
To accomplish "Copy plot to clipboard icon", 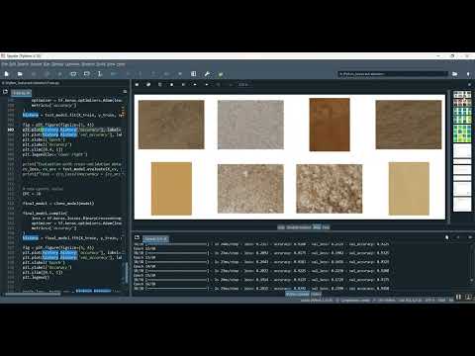I will (160, 85).
